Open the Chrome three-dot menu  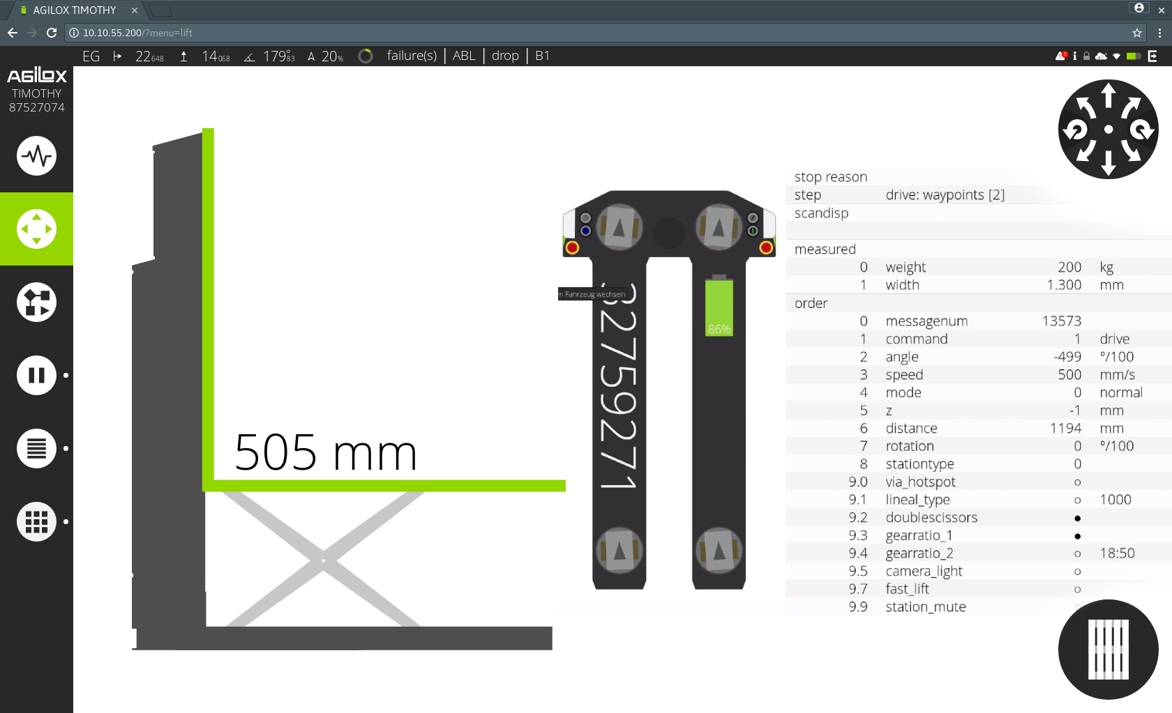point(1159,33)
